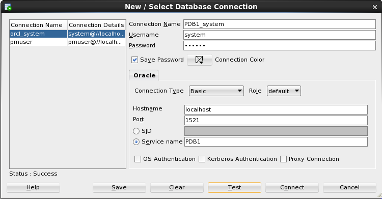Expand the Role dropdown
This screenshot has height=199, width=382.
coord(284,91)
